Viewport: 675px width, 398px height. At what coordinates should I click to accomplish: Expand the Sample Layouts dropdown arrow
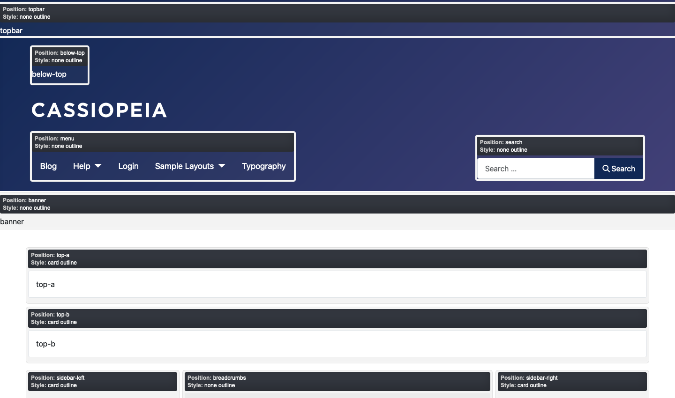(222, 166)
